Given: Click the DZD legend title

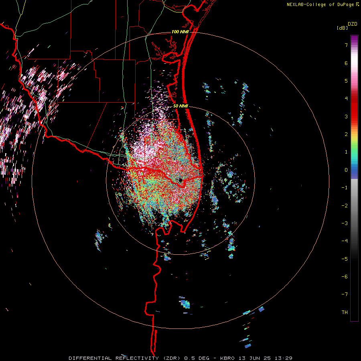Looking at the screenshot, I should [x=353, y=24].
